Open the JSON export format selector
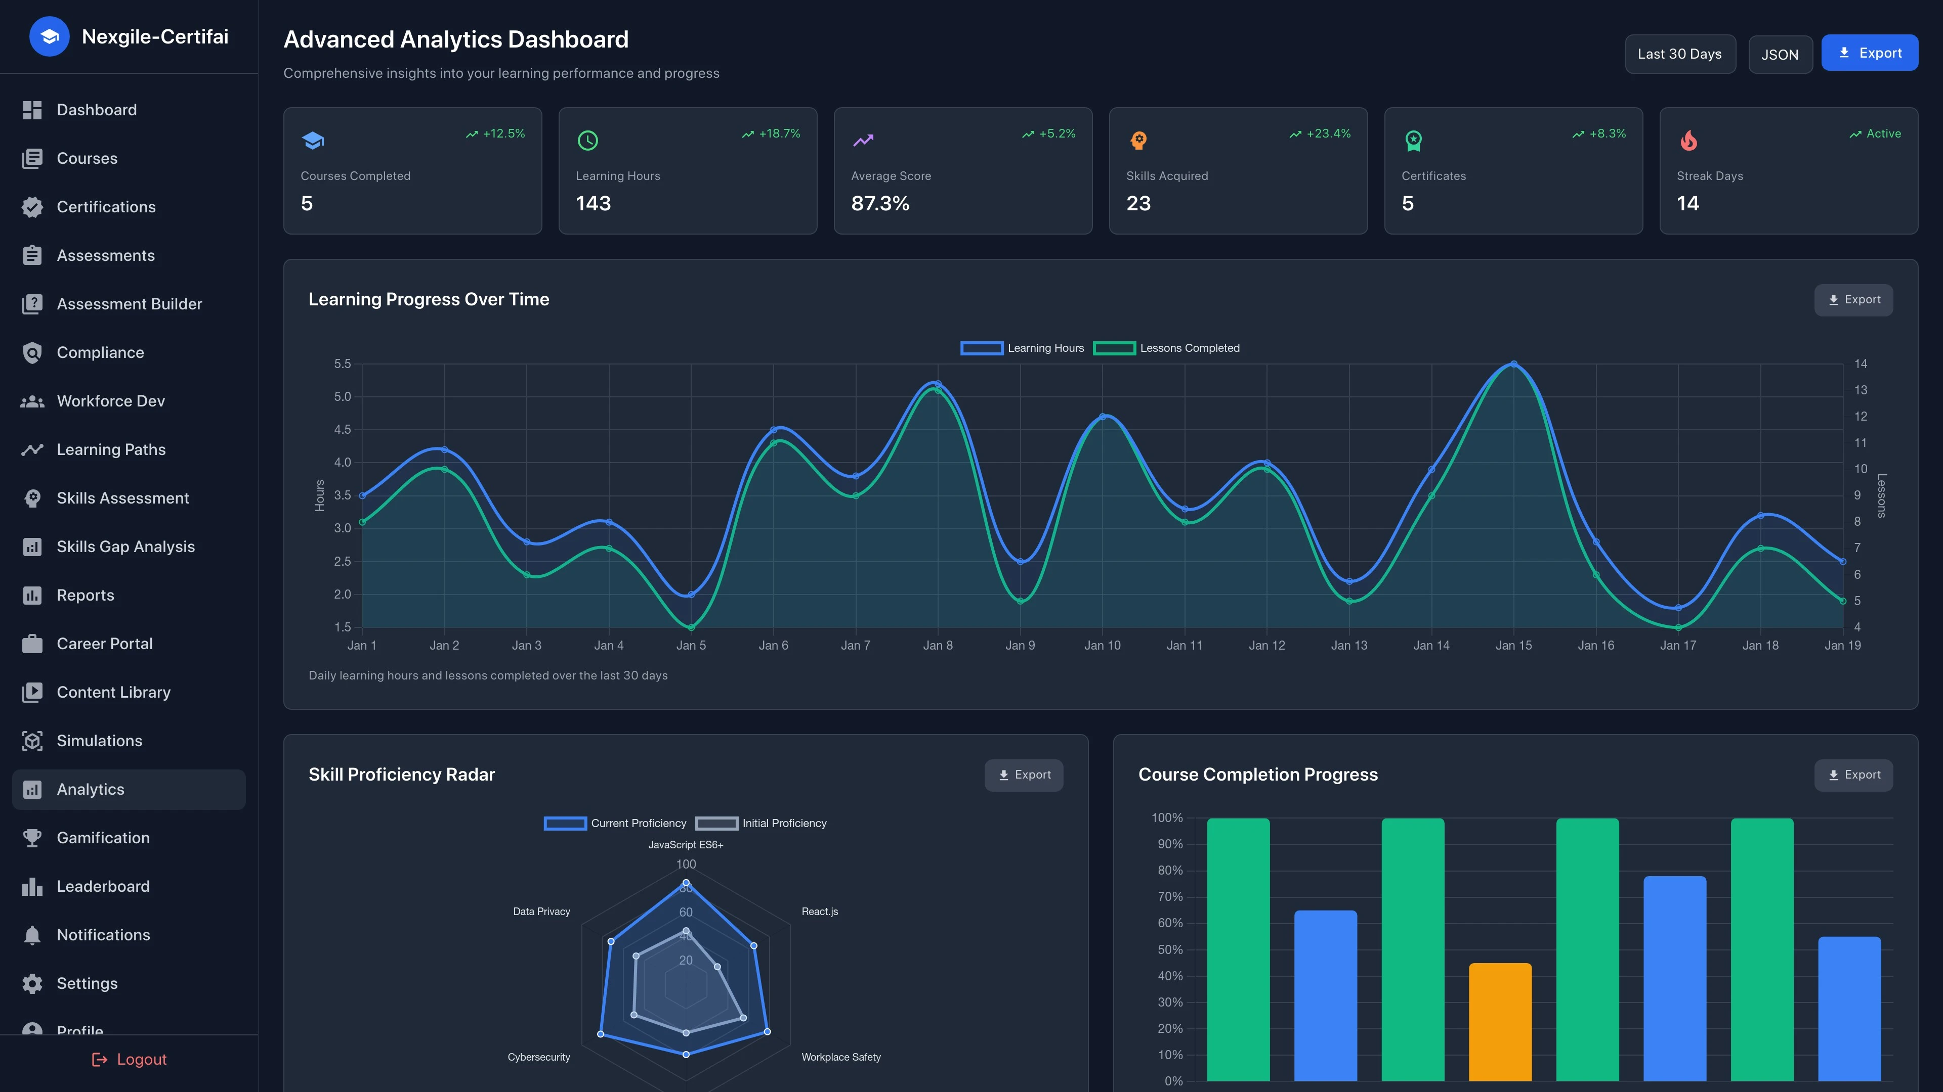 pos(1780,54)
